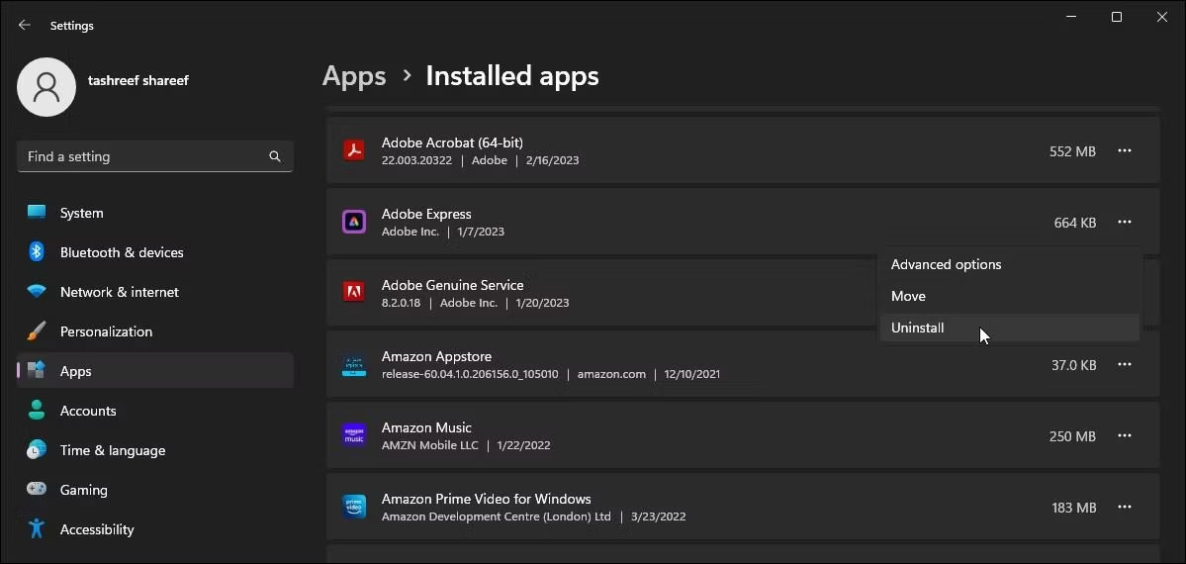Viewport: 1186px width, 564px height.
Task: Open System settings page
Action: pos(155,213)
